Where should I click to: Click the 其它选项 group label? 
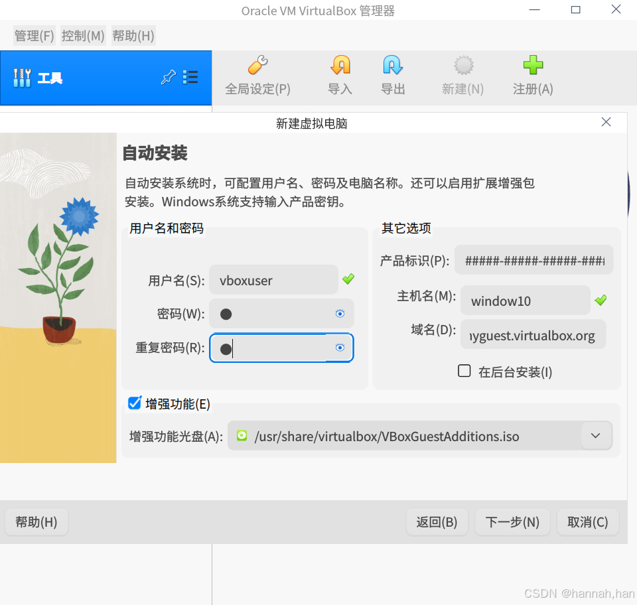406,228
